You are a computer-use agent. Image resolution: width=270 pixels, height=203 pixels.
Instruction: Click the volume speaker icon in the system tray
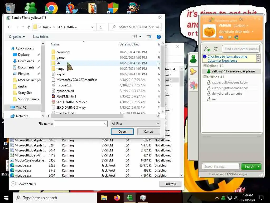coord(236,198)
